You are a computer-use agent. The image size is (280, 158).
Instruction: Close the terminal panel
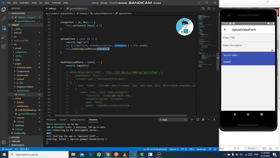pyautogui.click(x=214, y=119)
